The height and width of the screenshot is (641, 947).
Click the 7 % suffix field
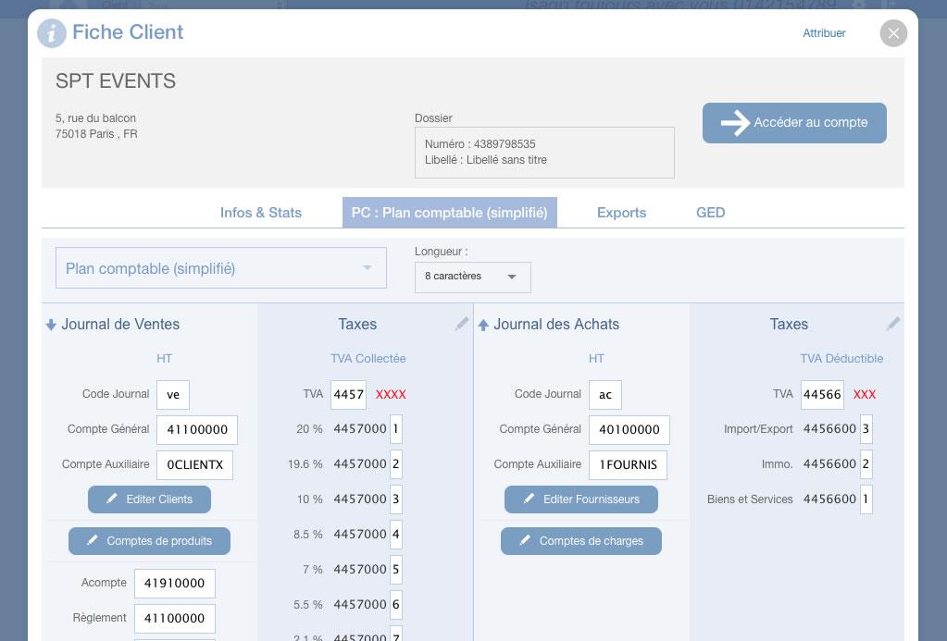click(x=395, y=569)
